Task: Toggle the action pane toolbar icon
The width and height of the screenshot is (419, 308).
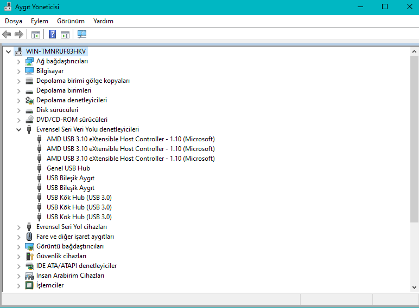Action: pos(65,34)
